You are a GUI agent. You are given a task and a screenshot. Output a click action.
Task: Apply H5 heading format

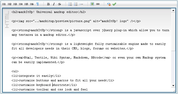[x=26, y=4]
